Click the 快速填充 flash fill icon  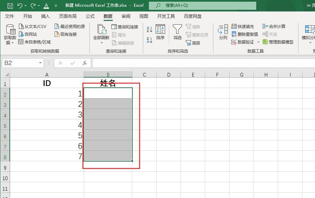[x=235, y=26]
